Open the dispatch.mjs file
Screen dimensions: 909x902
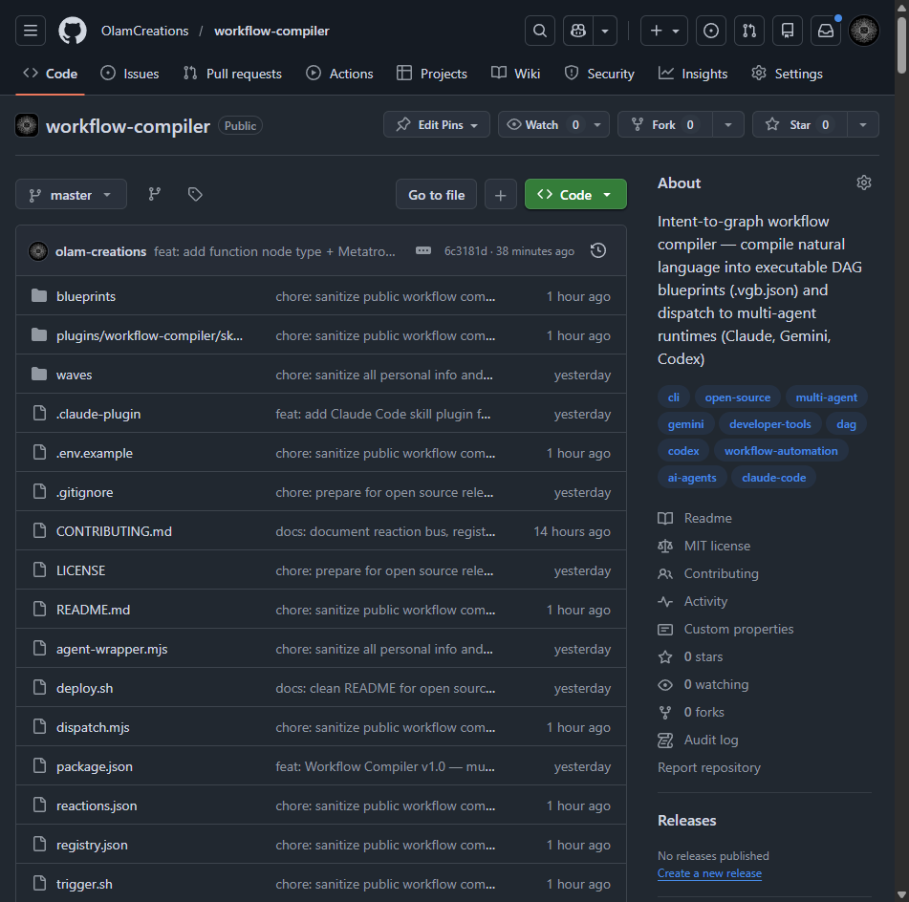point(93,727)
